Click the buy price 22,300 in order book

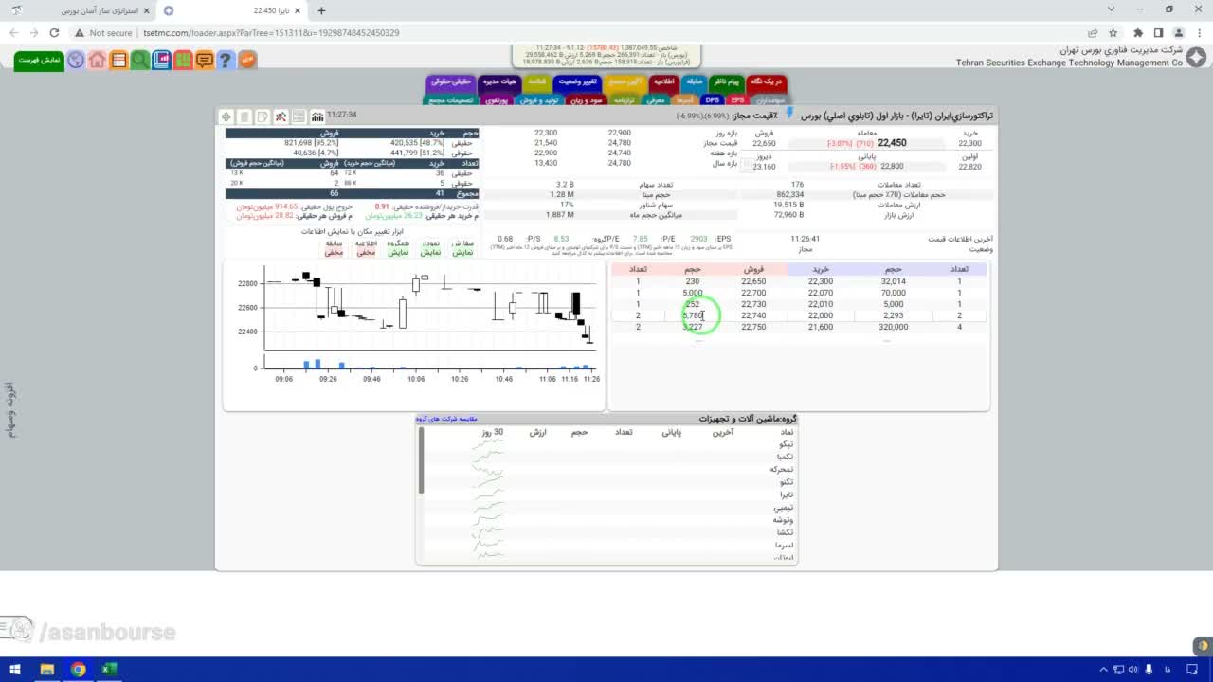click(821, 281)
